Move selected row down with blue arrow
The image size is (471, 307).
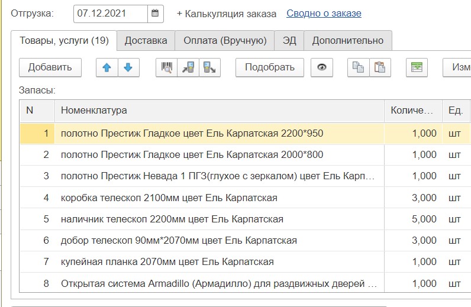pyautogui.click(x=128, y=67)
